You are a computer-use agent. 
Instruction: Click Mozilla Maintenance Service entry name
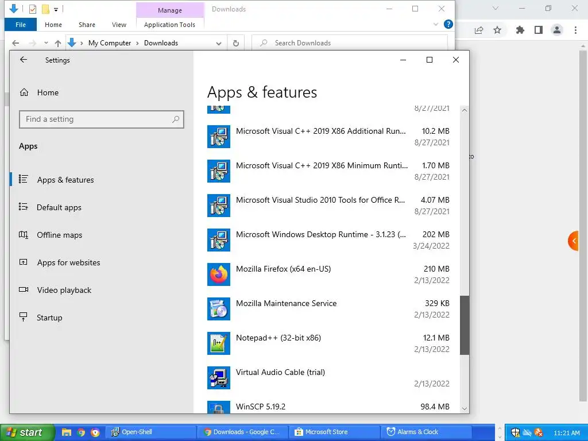pos(286,303)
